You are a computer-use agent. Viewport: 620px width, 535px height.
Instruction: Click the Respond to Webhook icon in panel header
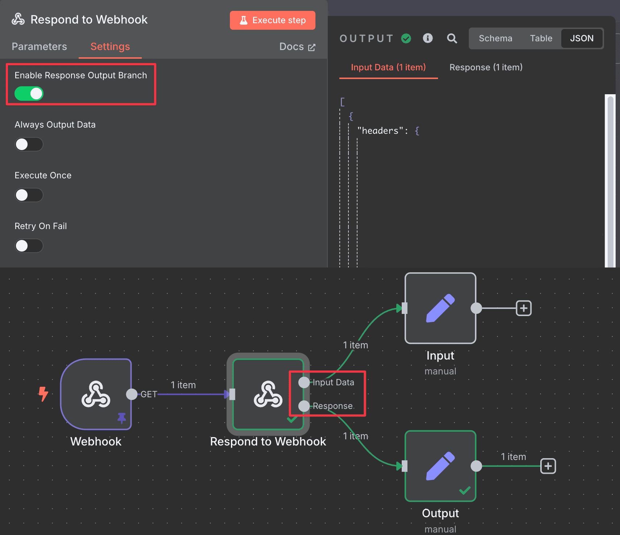click(18, 19)
